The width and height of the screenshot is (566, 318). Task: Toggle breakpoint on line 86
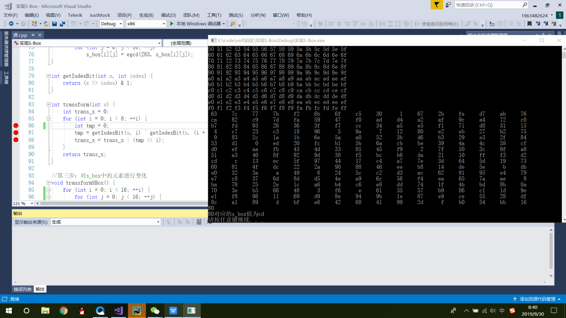click(x=16, y=126)
